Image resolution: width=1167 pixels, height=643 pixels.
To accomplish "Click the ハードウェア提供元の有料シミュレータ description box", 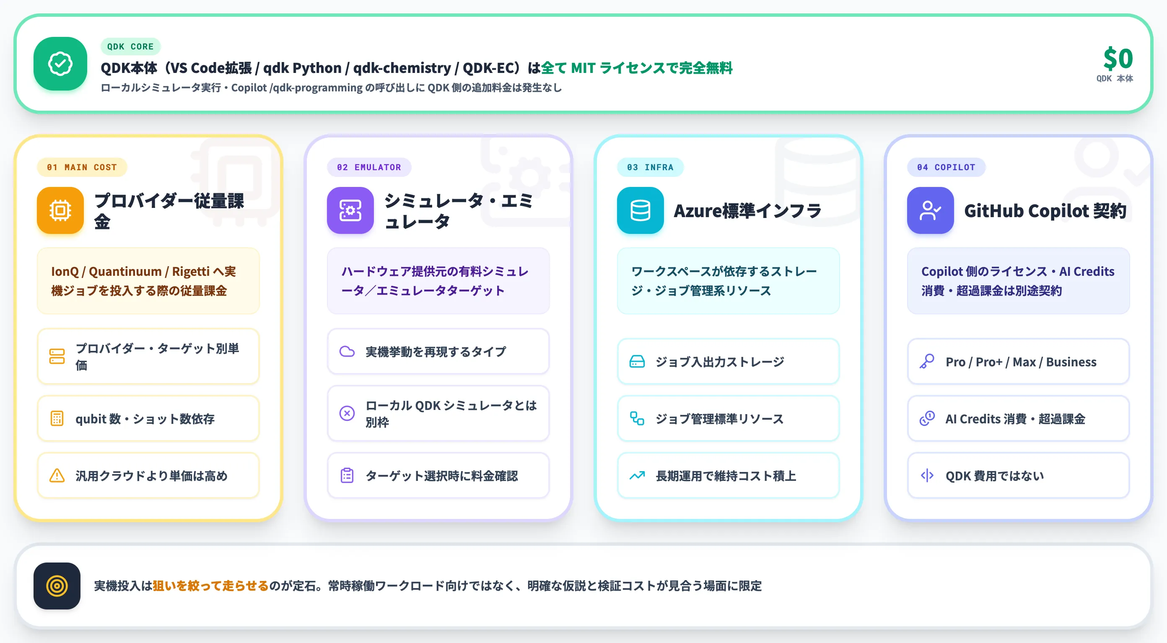I will click(438, 281).
